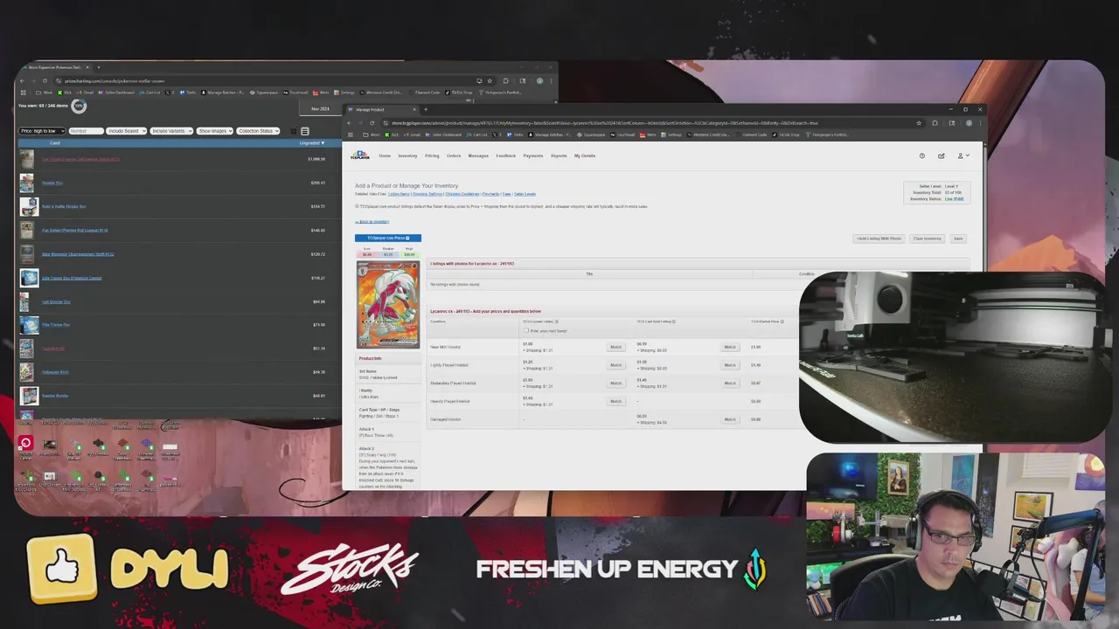Open the Orders menu in TCGplayer

coord(454,156)
